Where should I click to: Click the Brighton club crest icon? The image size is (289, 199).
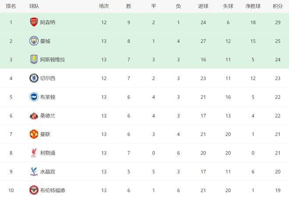[x=34, y=97]
